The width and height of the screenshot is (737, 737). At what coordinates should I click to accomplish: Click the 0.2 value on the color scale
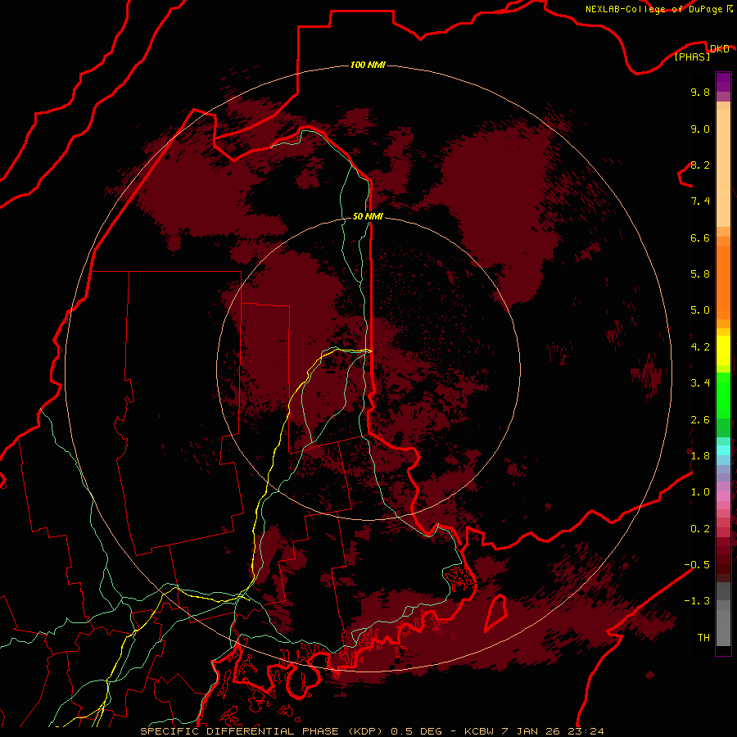coord(700,529)
